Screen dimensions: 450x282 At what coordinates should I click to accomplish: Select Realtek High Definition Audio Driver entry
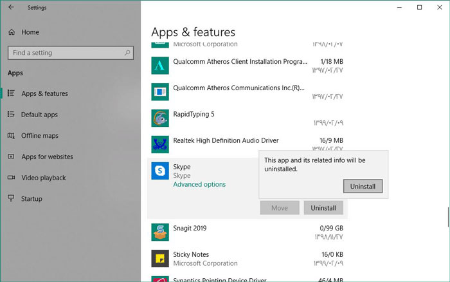coord(247,144)
